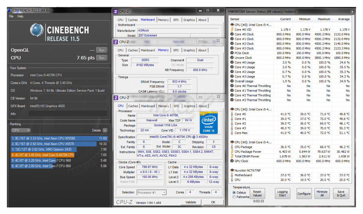Viewport: 363px width, 214px height.
Task: Click the Total DRAM Power lightning icon
Action: tap(232, 156)
